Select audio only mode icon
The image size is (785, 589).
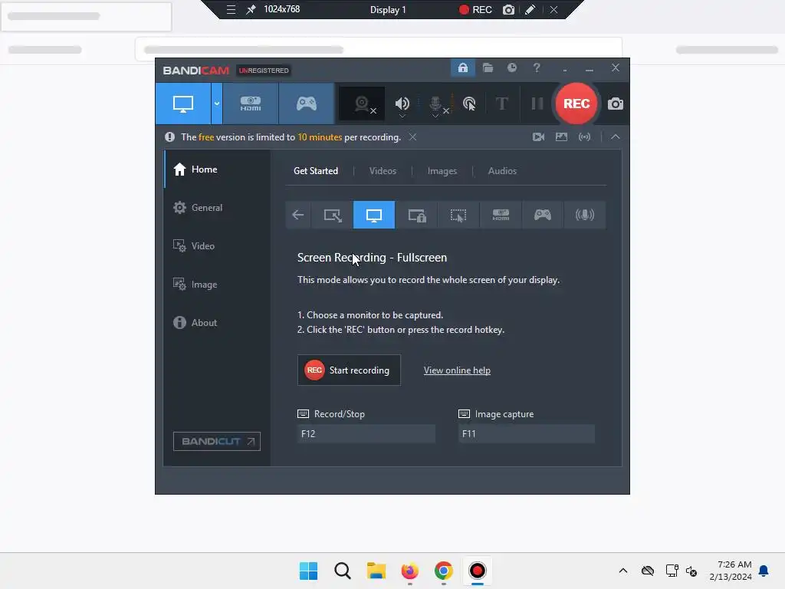point(585,215)
